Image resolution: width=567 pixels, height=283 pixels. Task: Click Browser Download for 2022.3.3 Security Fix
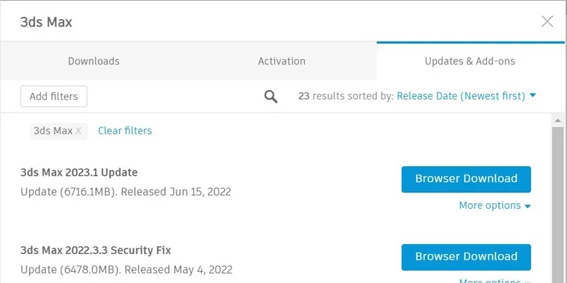[x=466, y=256]
